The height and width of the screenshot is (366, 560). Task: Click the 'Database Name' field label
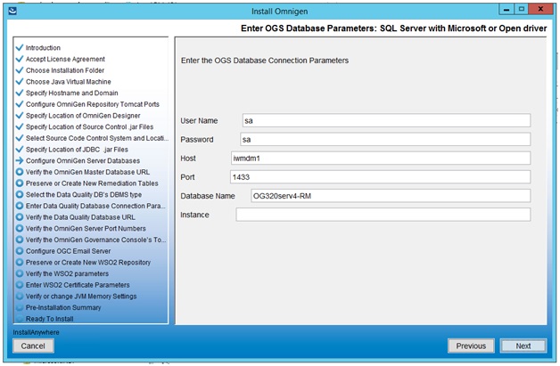click(208, 196)
